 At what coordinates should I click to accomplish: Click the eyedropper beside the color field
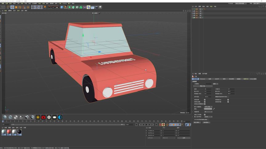click(214, 109)
